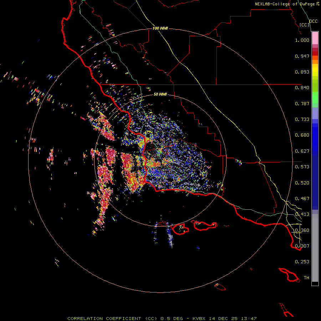Select the 0.680 legend value
The image size is (321, 321).
[x=302, y=135]
